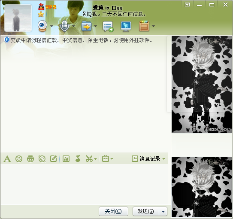Open the toolbox briefcase icon

tap(106, 158)
